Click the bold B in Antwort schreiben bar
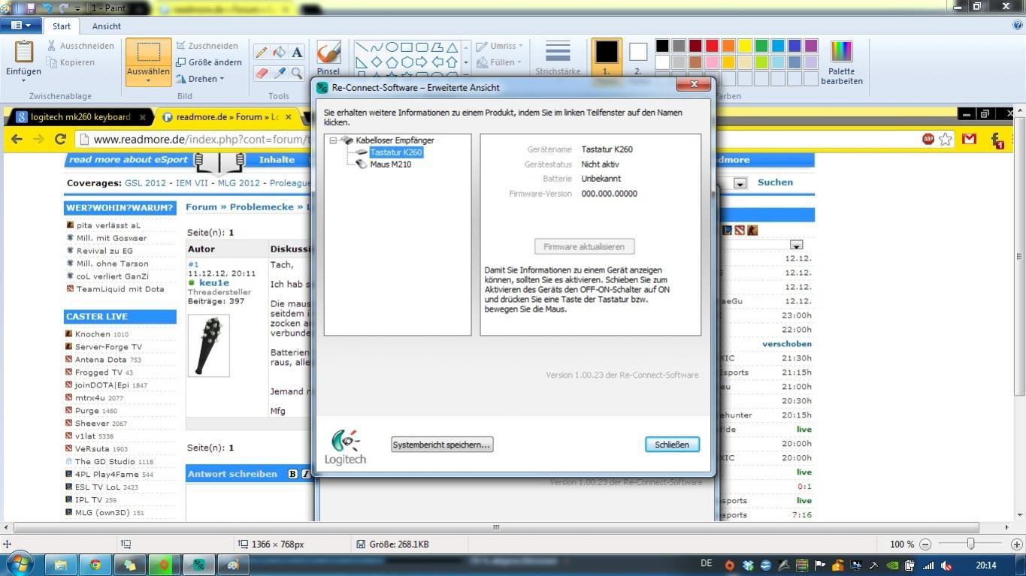The image size is (1026, 576). [293, 474]
